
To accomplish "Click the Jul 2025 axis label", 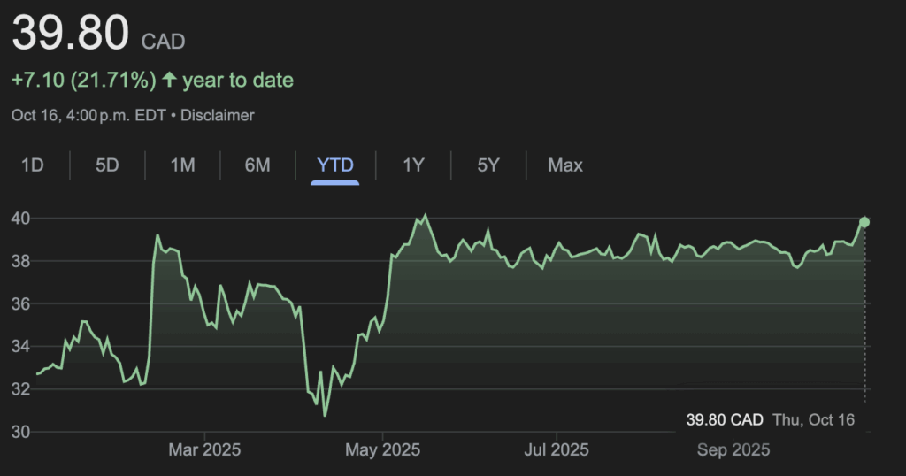I will pos(557,450).
